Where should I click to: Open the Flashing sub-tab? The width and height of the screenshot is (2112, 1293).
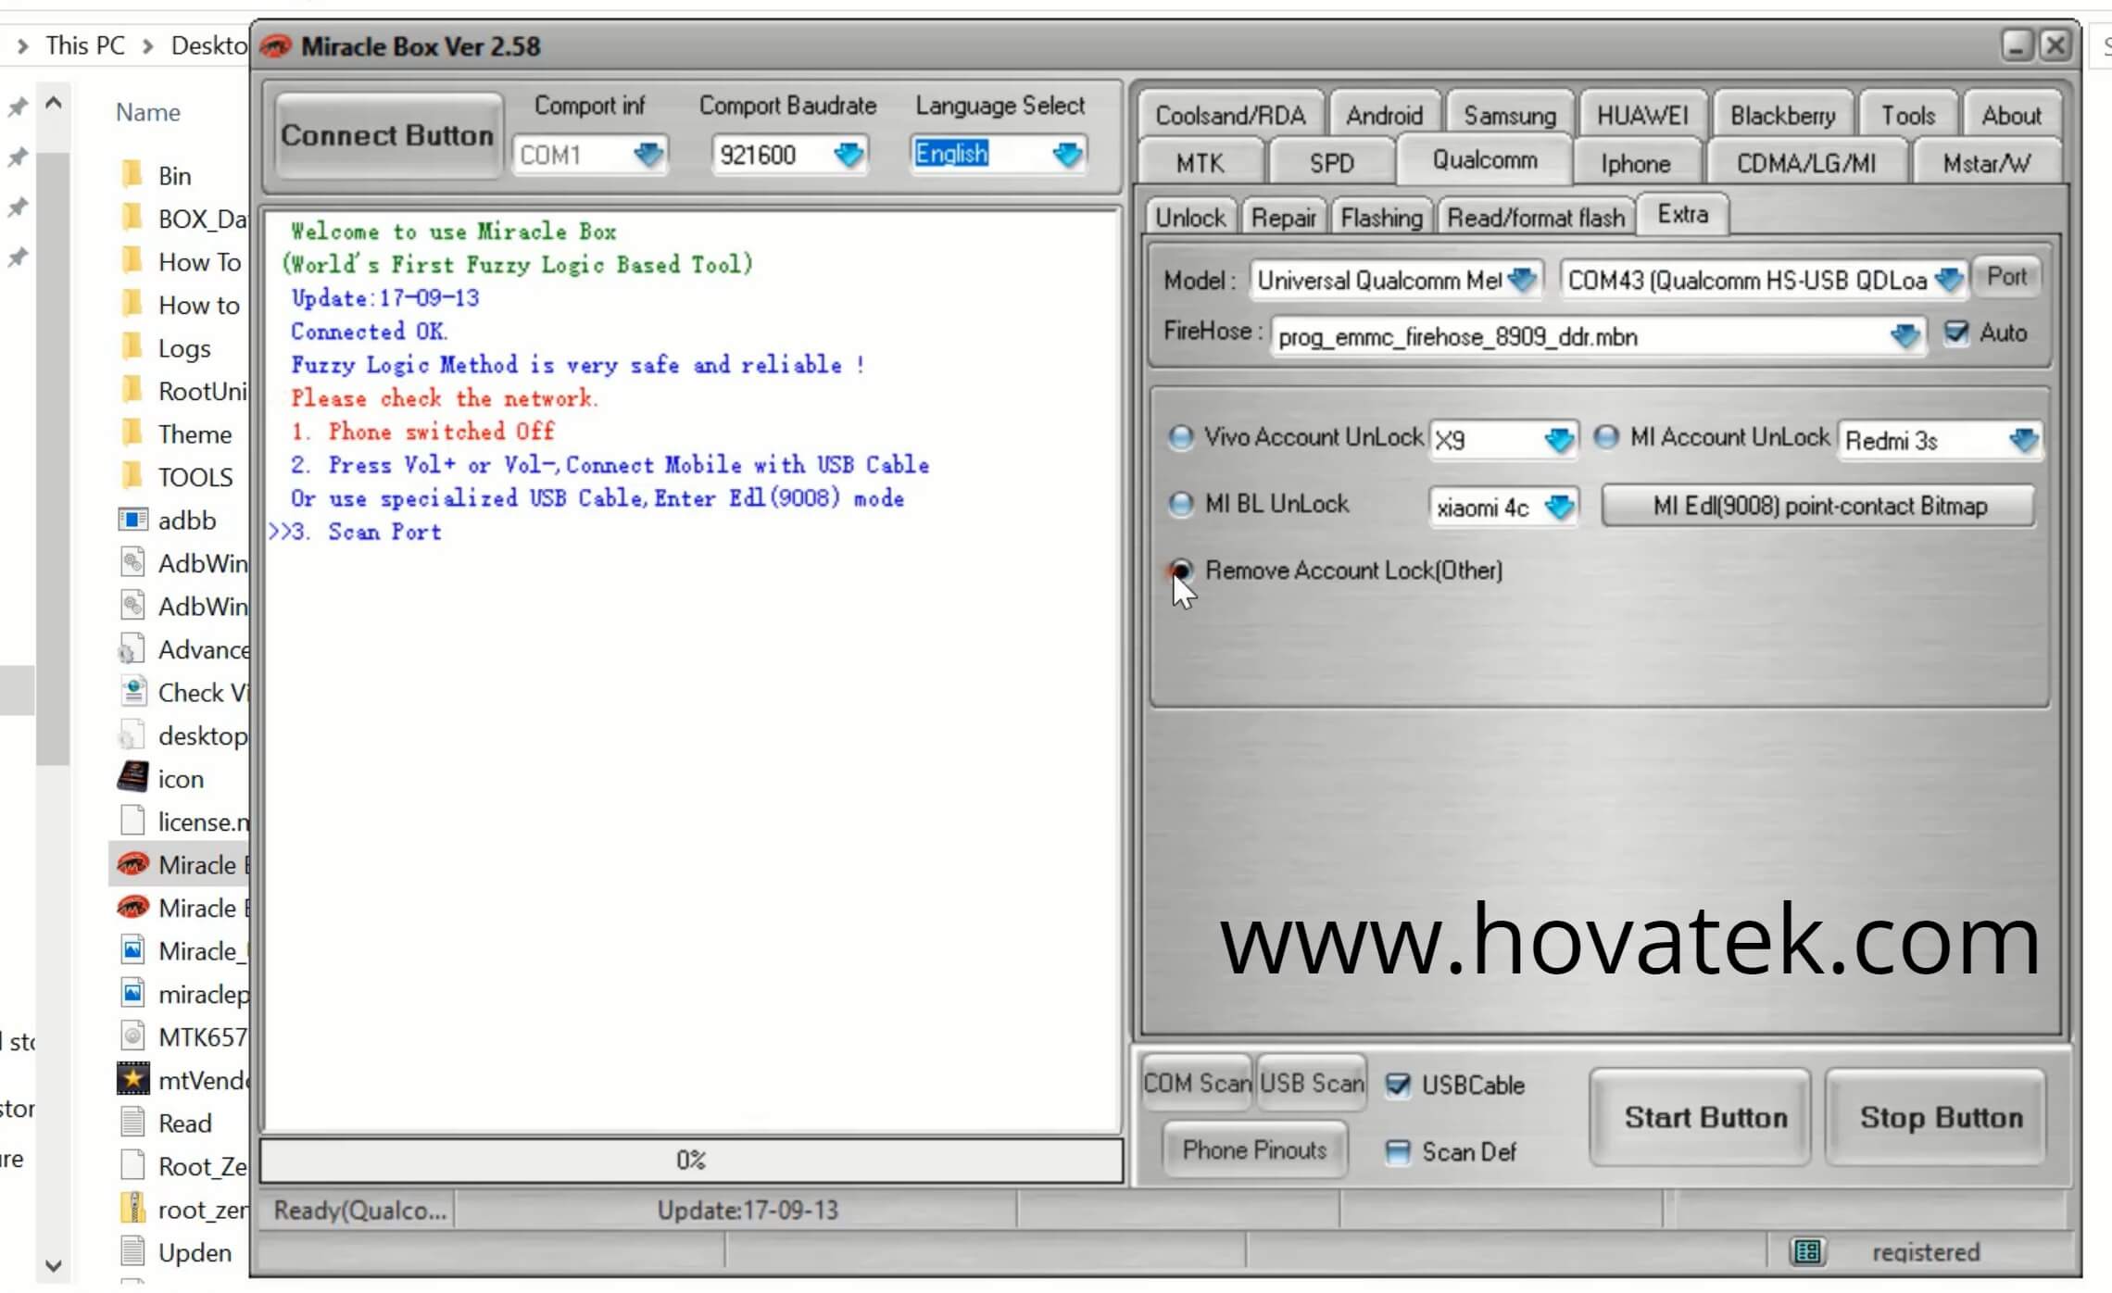point(1381,218)
